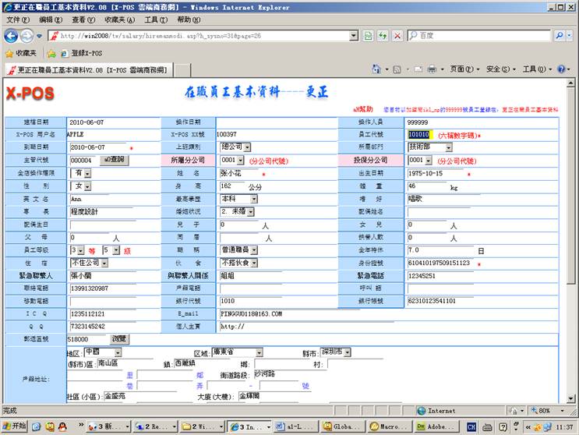Open the 收藏夹 favorites star button

[21, 53]
